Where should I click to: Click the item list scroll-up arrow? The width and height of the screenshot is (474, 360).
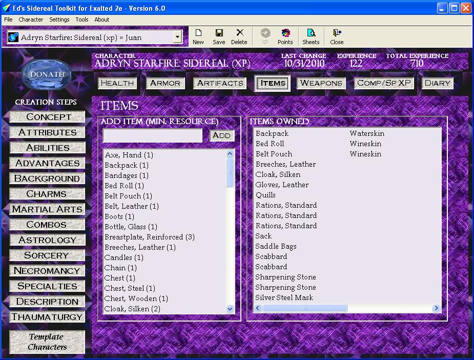coord(230,154)
